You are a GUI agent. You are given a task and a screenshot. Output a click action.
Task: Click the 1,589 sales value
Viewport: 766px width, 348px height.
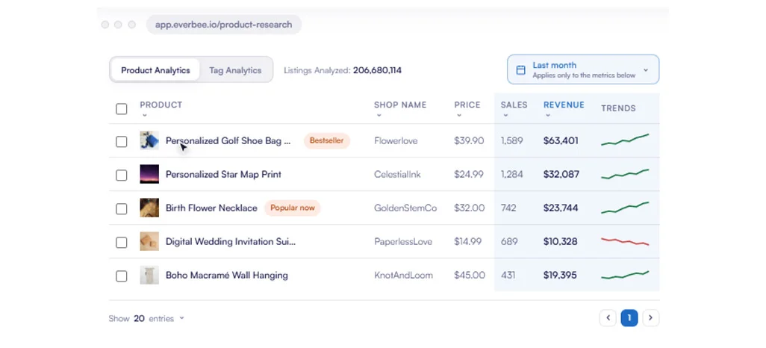point(512,140)
